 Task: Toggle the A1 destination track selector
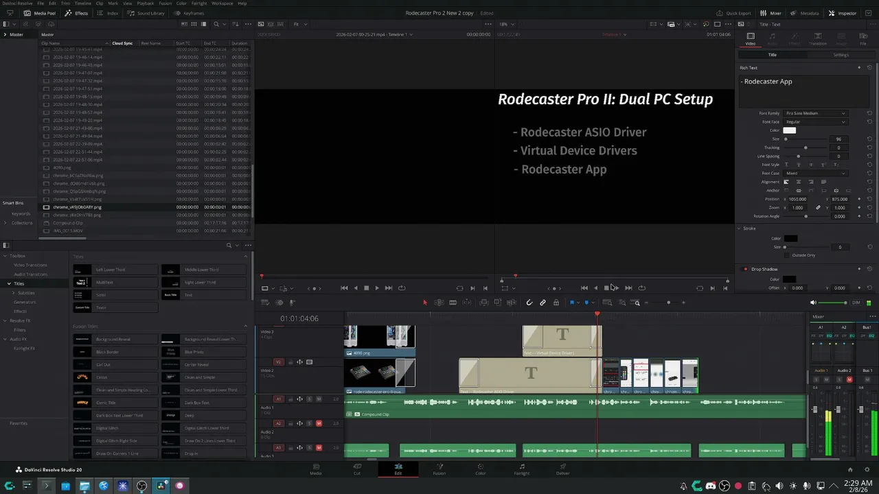[x=278, y=399]
